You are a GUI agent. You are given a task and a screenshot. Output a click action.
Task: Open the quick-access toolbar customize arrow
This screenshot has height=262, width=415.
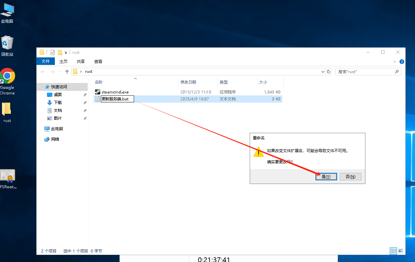66,52
